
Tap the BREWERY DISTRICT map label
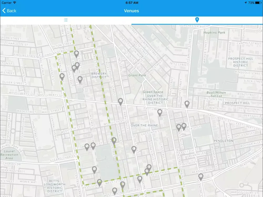pos(99,75)
